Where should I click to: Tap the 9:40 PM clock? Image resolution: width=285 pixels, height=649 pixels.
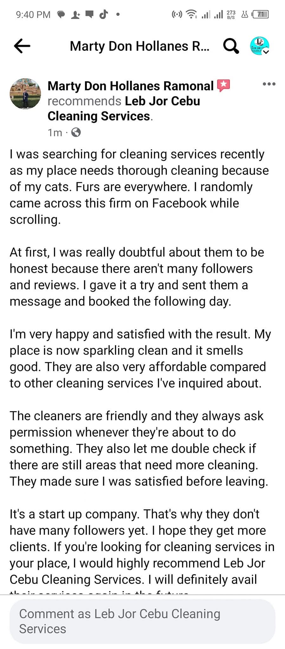(33, 15)
